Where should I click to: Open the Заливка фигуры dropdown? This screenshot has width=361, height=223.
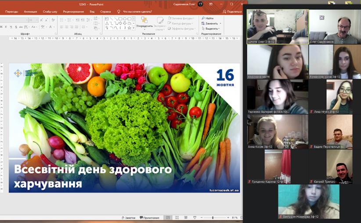coord(181,18)
